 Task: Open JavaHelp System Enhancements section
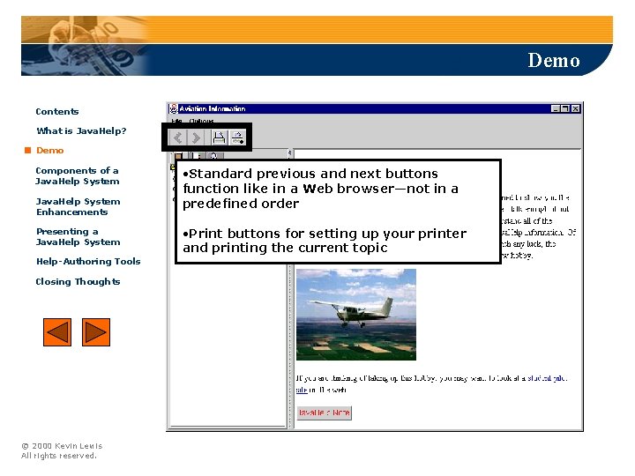pos(78,206)
